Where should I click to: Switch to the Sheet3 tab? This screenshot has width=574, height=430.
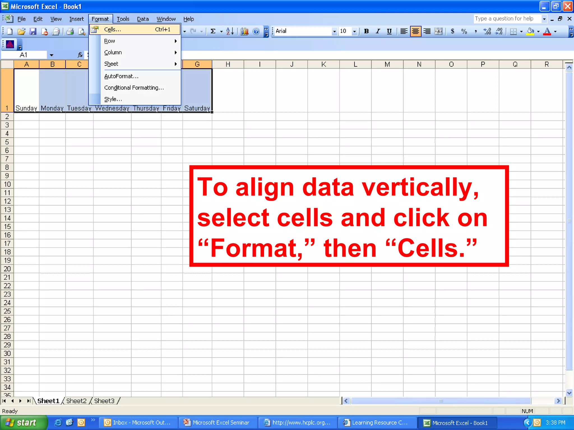(104, 401)
